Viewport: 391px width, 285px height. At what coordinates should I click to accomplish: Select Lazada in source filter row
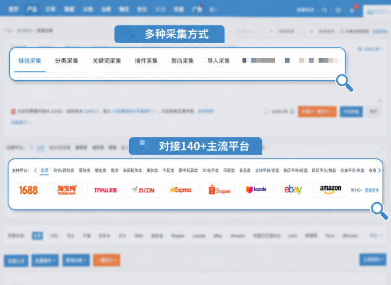[199, 235]
